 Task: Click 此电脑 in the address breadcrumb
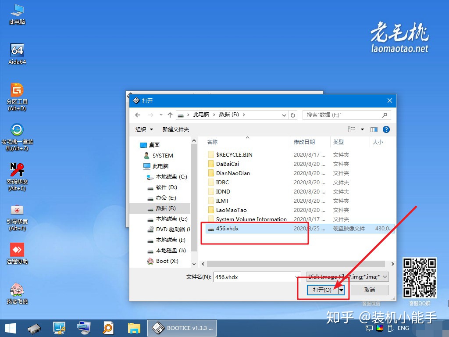click(x=201, y=115)
